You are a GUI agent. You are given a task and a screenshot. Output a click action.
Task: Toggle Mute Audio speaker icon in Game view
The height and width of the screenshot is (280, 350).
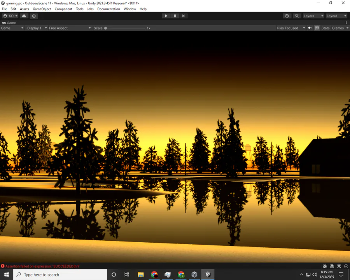[x=310, y=28]
